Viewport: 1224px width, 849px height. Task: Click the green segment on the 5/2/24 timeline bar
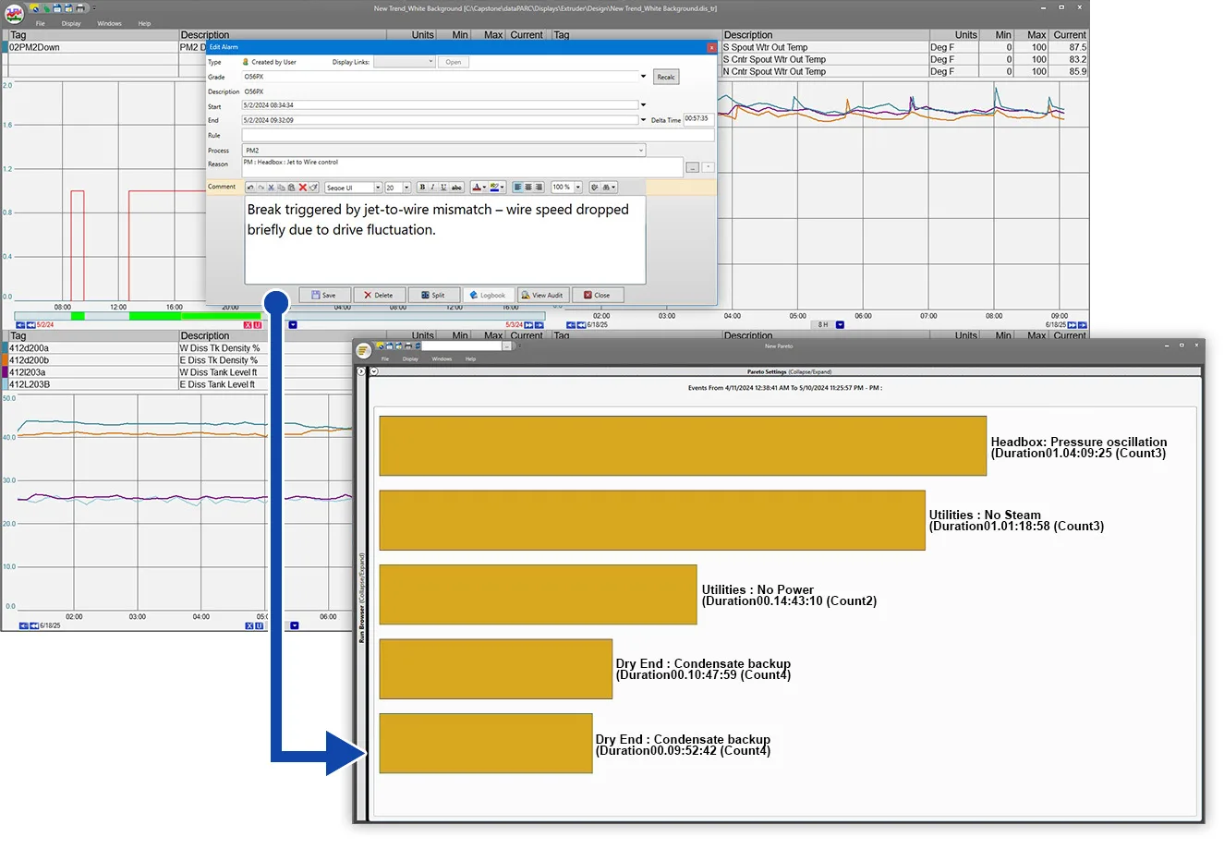pos(194,316)
